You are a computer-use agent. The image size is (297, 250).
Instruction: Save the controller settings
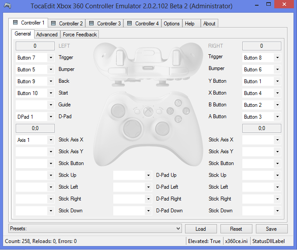pos(272,229)
